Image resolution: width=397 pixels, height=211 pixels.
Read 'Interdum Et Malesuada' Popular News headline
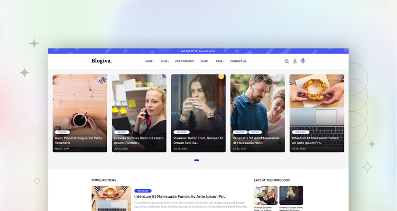point(180,196)
